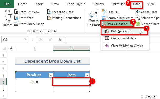Expand the Data Validation dropdown arrow
Image resolution: width=160 pixels, height=99 pixels.
pos(131,24)
